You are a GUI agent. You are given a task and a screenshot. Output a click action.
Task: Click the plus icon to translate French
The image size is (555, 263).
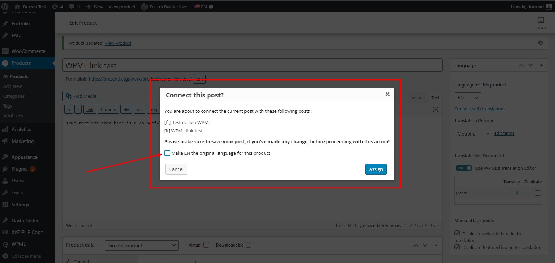tap(517, 193)
